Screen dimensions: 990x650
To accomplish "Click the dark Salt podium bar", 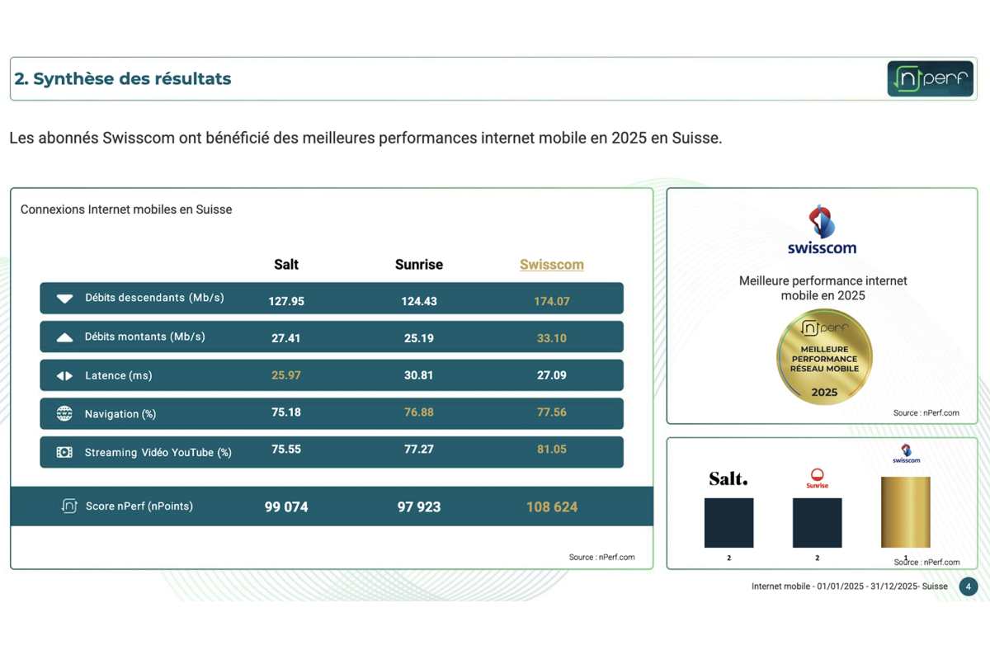I will pyautogui.click(x=728, y=523).
